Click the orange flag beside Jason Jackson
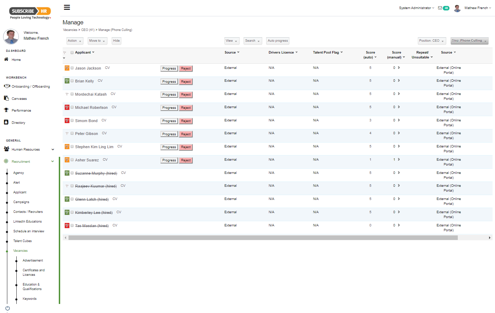Image resolution: width=495 pixels, height=313 pixels. click(x=66, y=68)
